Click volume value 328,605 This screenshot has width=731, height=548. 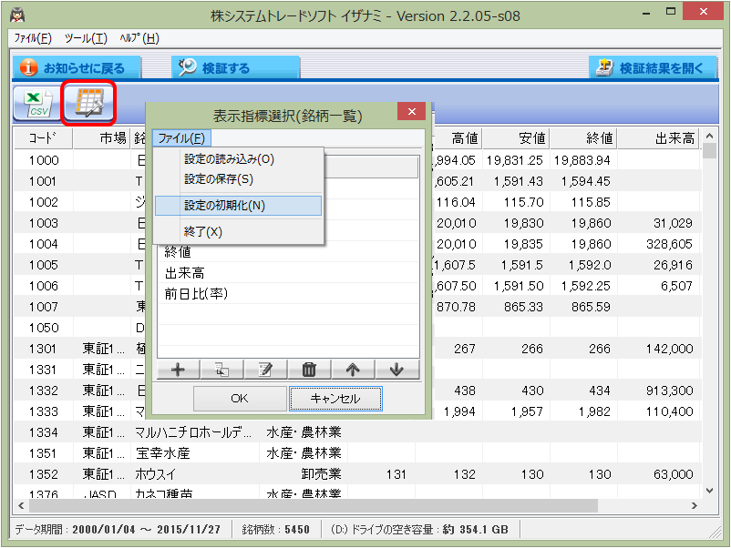click(669, 244)
